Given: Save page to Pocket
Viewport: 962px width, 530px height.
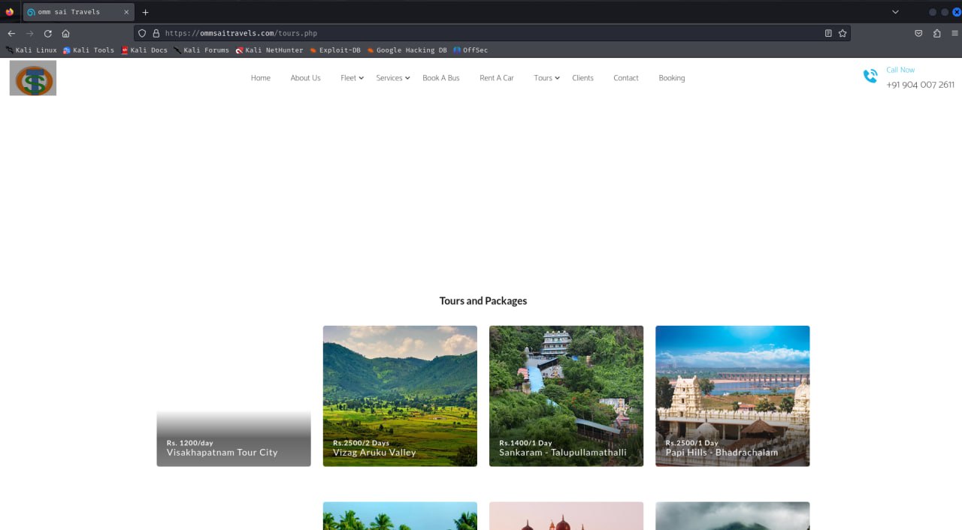Looking at the screenshot, I should click(918, 33).
